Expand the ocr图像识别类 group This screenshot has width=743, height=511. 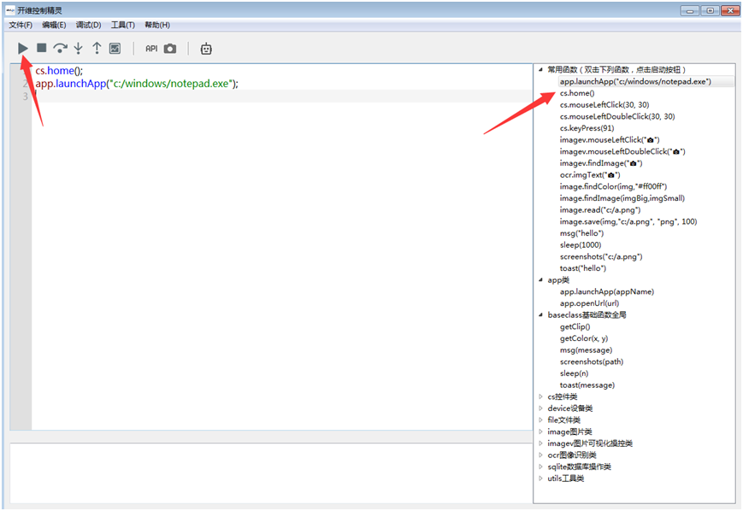[x=540, y=455]
